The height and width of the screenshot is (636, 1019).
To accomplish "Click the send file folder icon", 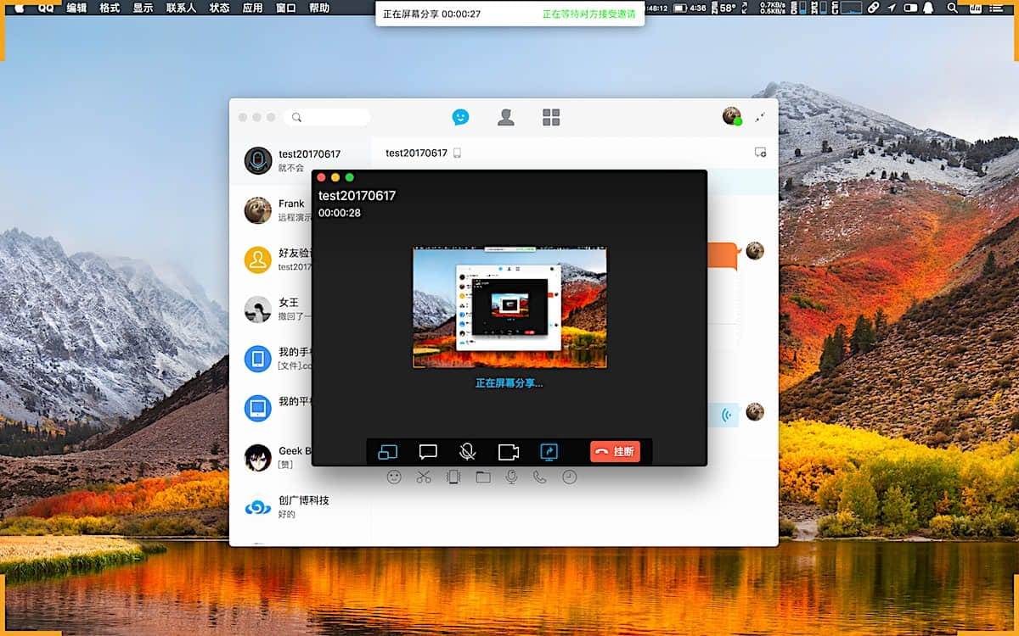I will pos(483,477).
